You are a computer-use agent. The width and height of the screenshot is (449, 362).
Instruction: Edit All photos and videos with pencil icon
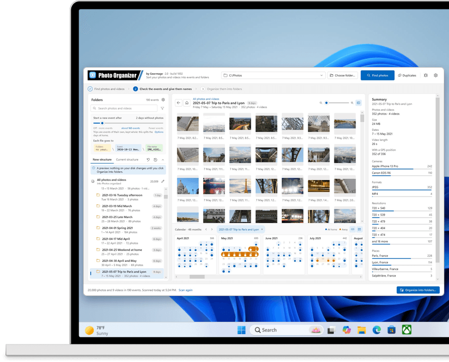(163, 181)
